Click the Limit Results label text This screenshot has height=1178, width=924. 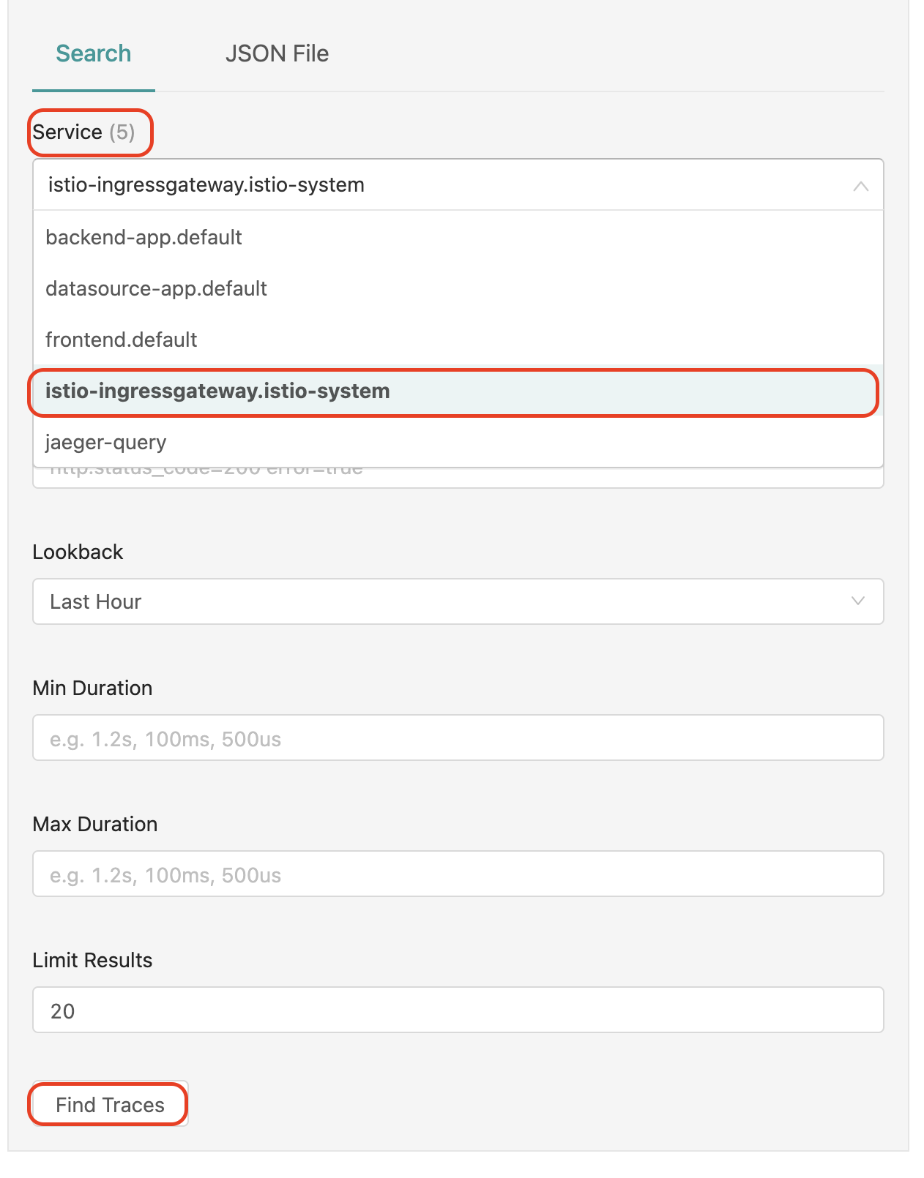click(x=92, y=960)
